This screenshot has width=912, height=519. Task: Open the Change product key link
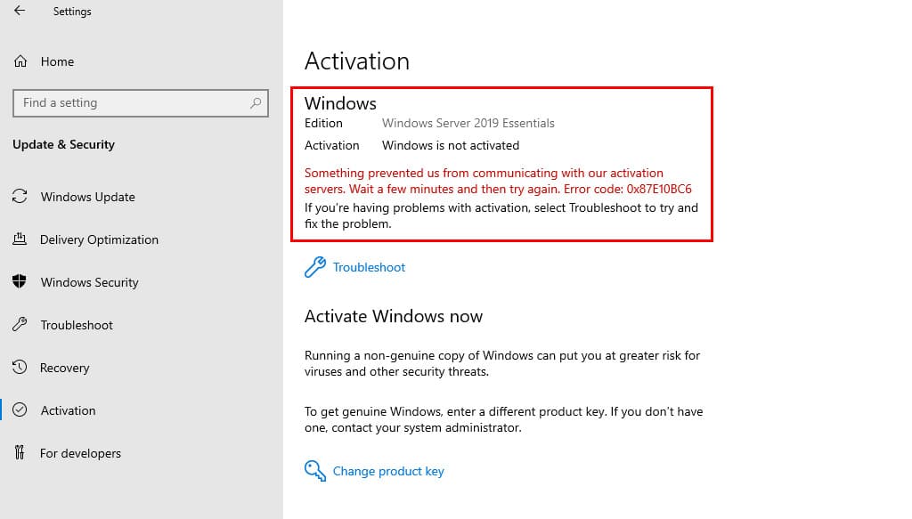click(x=388, y=471)
